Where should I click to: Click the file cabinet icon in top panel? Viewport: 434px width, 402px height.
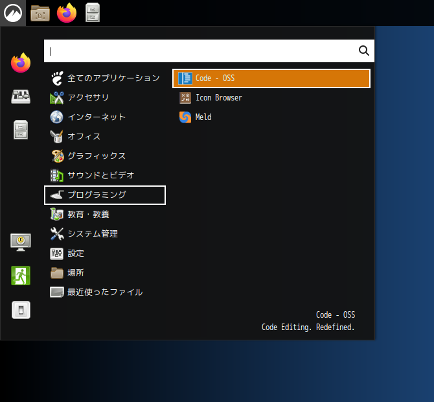[93, 12]
